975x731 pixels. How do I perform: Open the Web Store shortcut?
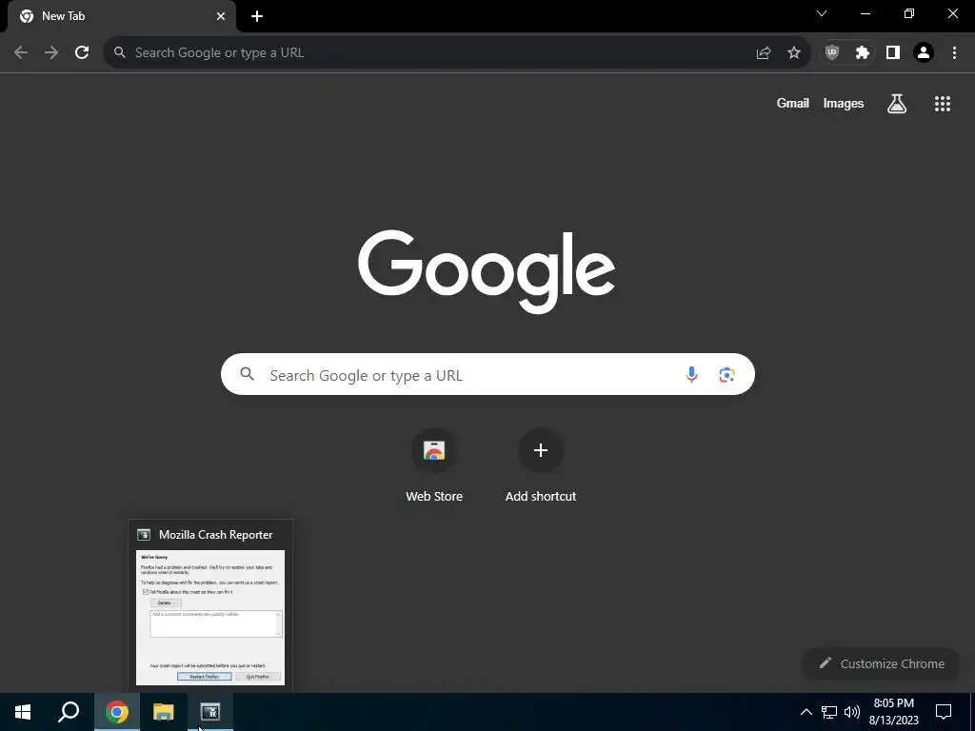434,465
